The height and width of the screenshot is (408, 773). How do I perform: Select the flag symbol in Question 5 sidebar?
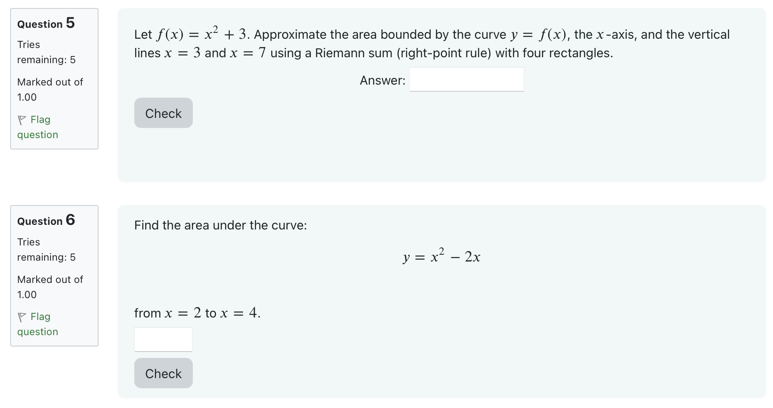tap(23, 120)
